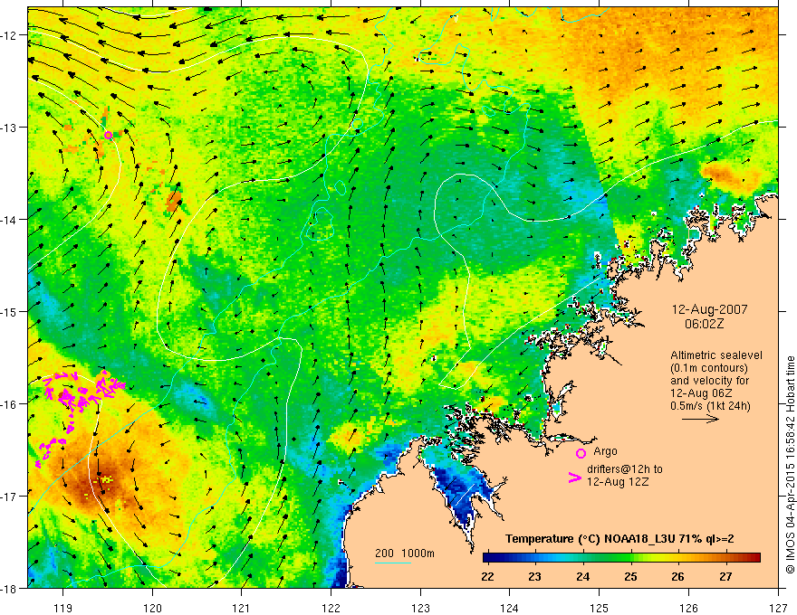The width and height of the screenshot is (797, 615).
Task: Click the color bar label 26
Action: (x=677, y=577)
